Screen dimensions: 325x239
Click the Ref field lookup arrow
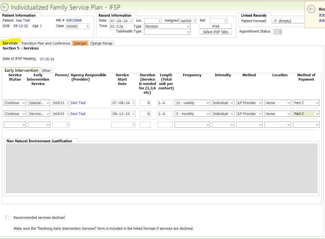(x=225, y=21)
